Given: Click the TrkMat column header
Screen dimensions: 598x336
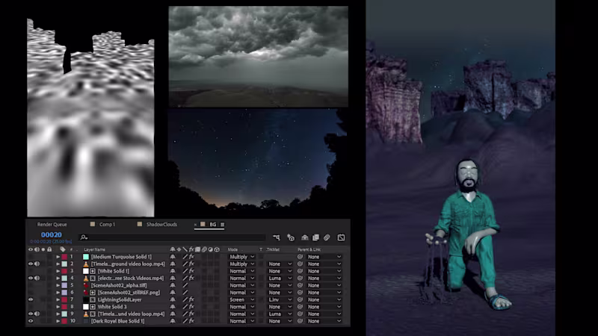Looking at the screenshot, I should click(273, 249).
